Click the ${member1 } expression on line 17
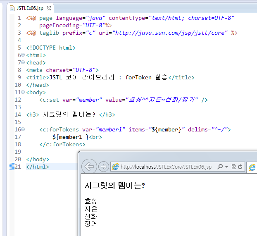The width and height of the screenshot is (257, 236). point(71,137)
